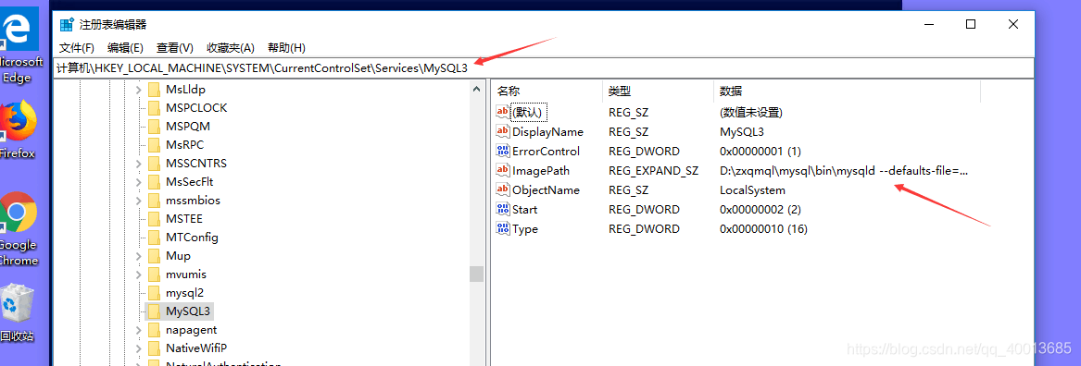1081x366 pixels.
Task: Select the MTConfig folder icon
Action: pos(154,238)
